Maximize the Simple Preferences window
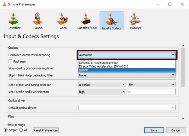This screenshot has width=189, height=136. coord(170,4)
